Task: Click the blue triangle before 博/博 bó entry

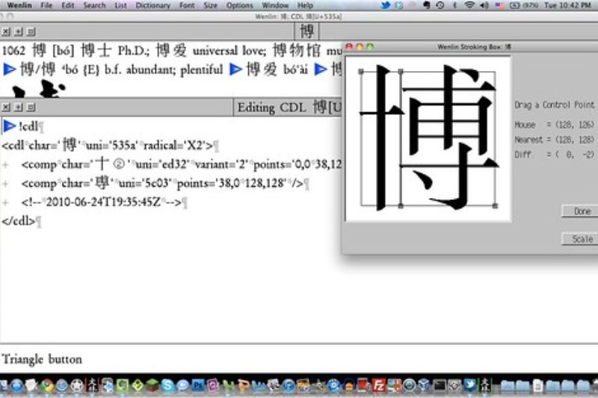Action: pos(10,69)
